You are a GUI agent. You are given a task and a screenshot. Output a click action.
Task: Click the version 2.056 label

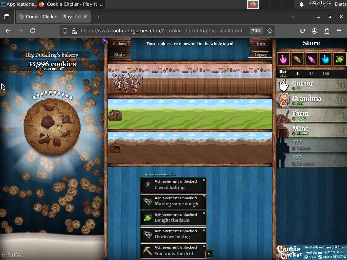[12, 255]
